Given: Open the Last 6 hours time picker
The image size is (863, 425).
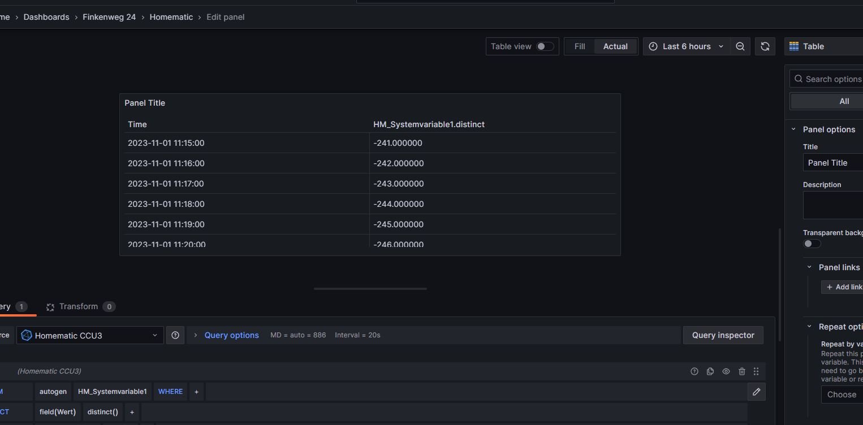Looking at the screenshot, I should [686, 46].
